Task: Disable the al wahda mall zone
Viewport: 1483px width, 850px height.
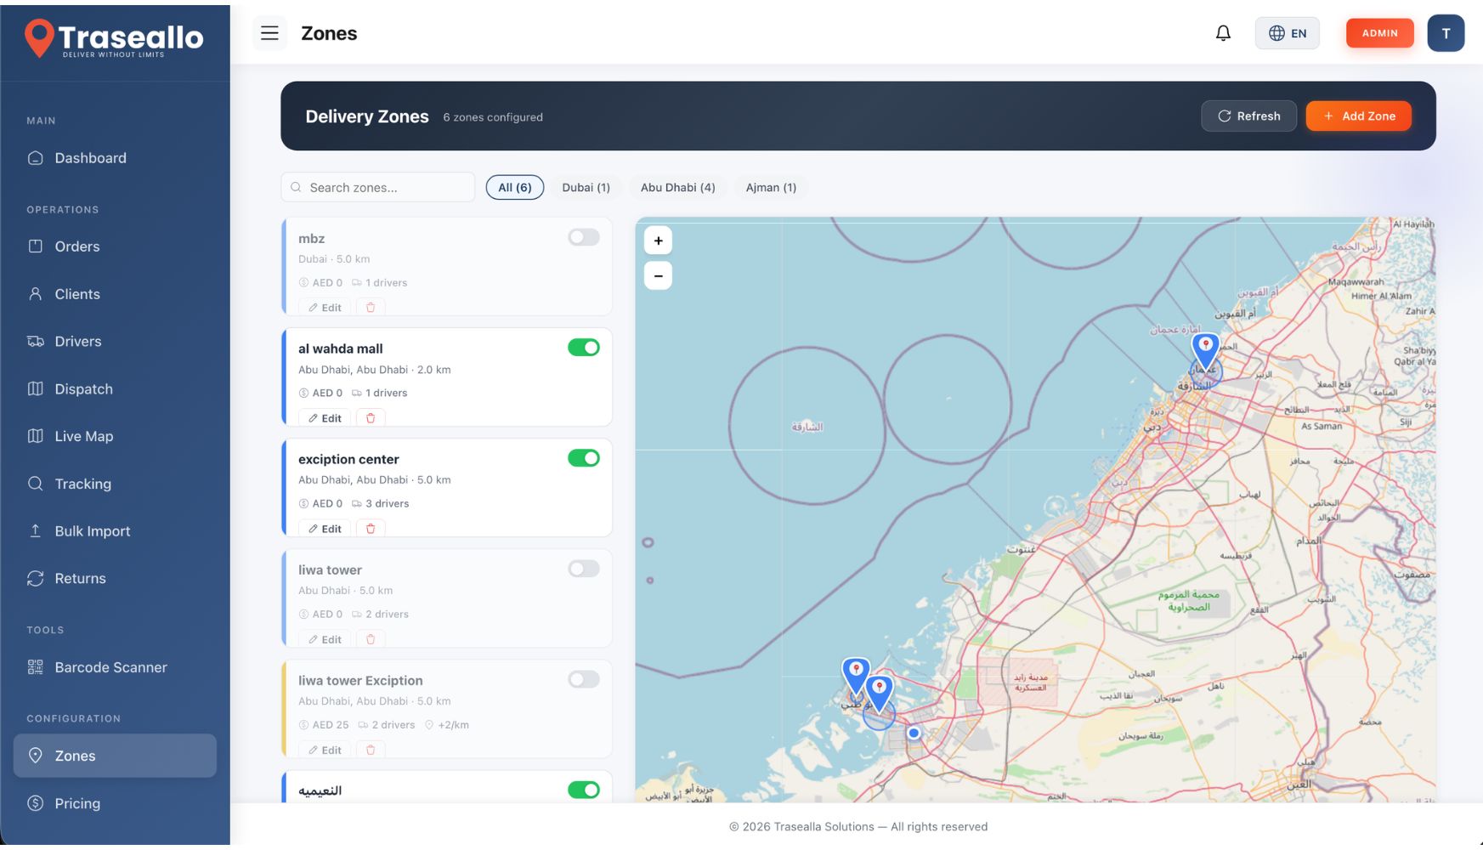Action: point(584,348)
